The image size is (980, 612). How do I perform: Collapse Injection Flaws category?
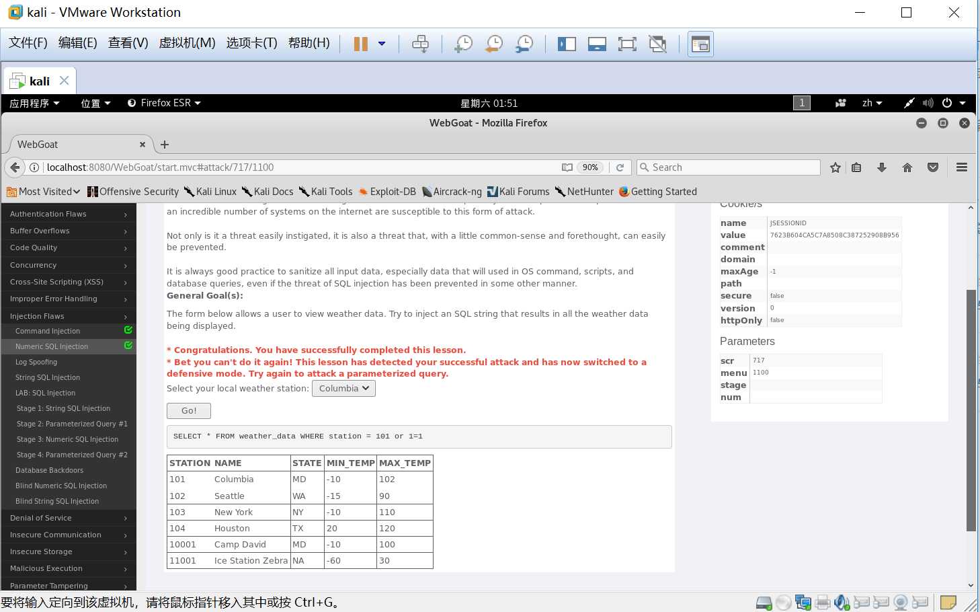click(69, 316)
